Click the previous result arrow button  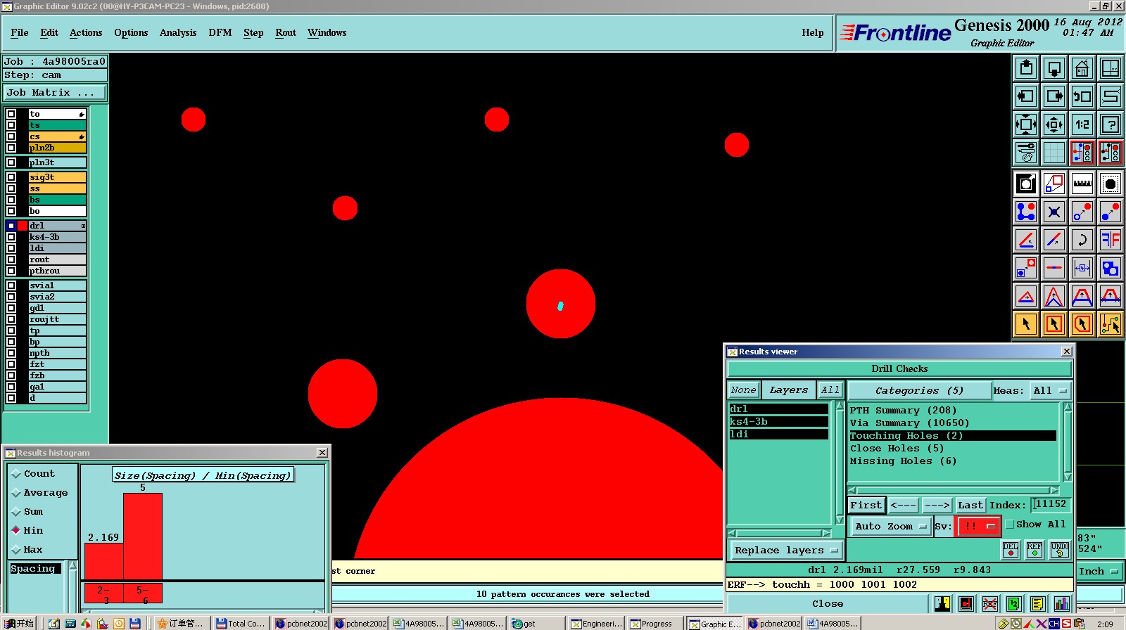click(x=904, y=506)
